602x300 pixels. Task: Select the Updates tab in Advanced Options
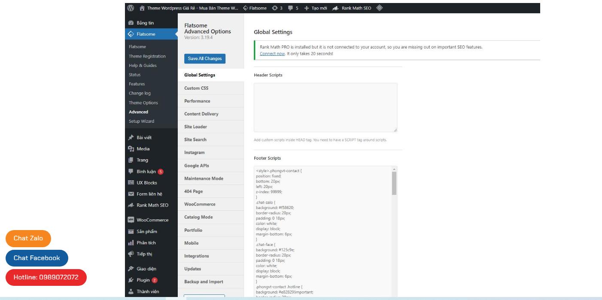[211, 269]
